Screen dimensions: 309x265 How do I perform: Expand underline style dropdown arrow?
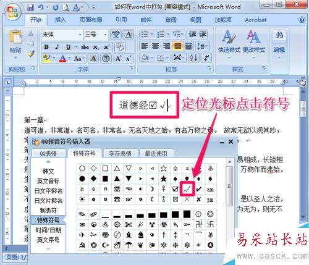pos(76,47)
